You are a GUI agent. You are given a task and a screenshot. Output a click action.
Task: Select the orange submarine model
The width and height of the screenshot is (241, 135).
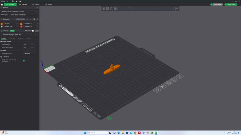point(112,70)
